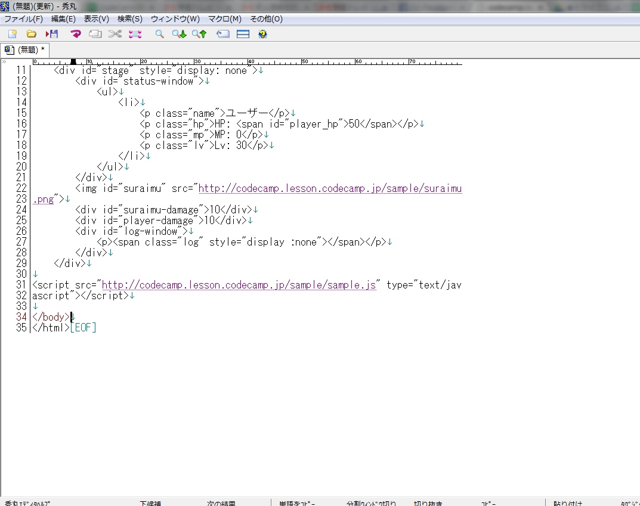The height and width of the screenshot is (506, 640).
Task: Click the closing </li> tag
Action: pos(131,156)
